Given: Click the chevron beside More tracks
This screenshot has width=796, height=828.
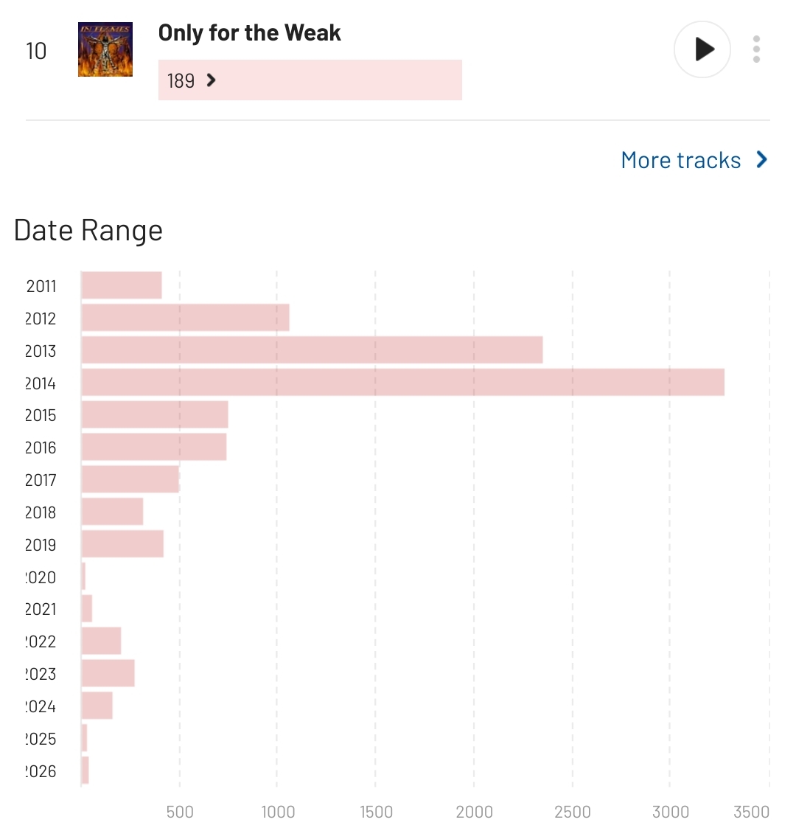Looking at the screenshot, I should click(762, 160).
